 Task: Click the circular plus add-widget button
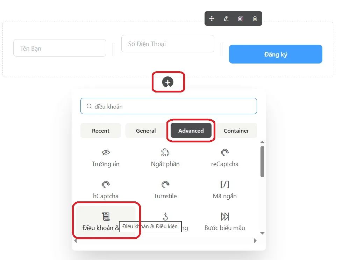point(168,82)
